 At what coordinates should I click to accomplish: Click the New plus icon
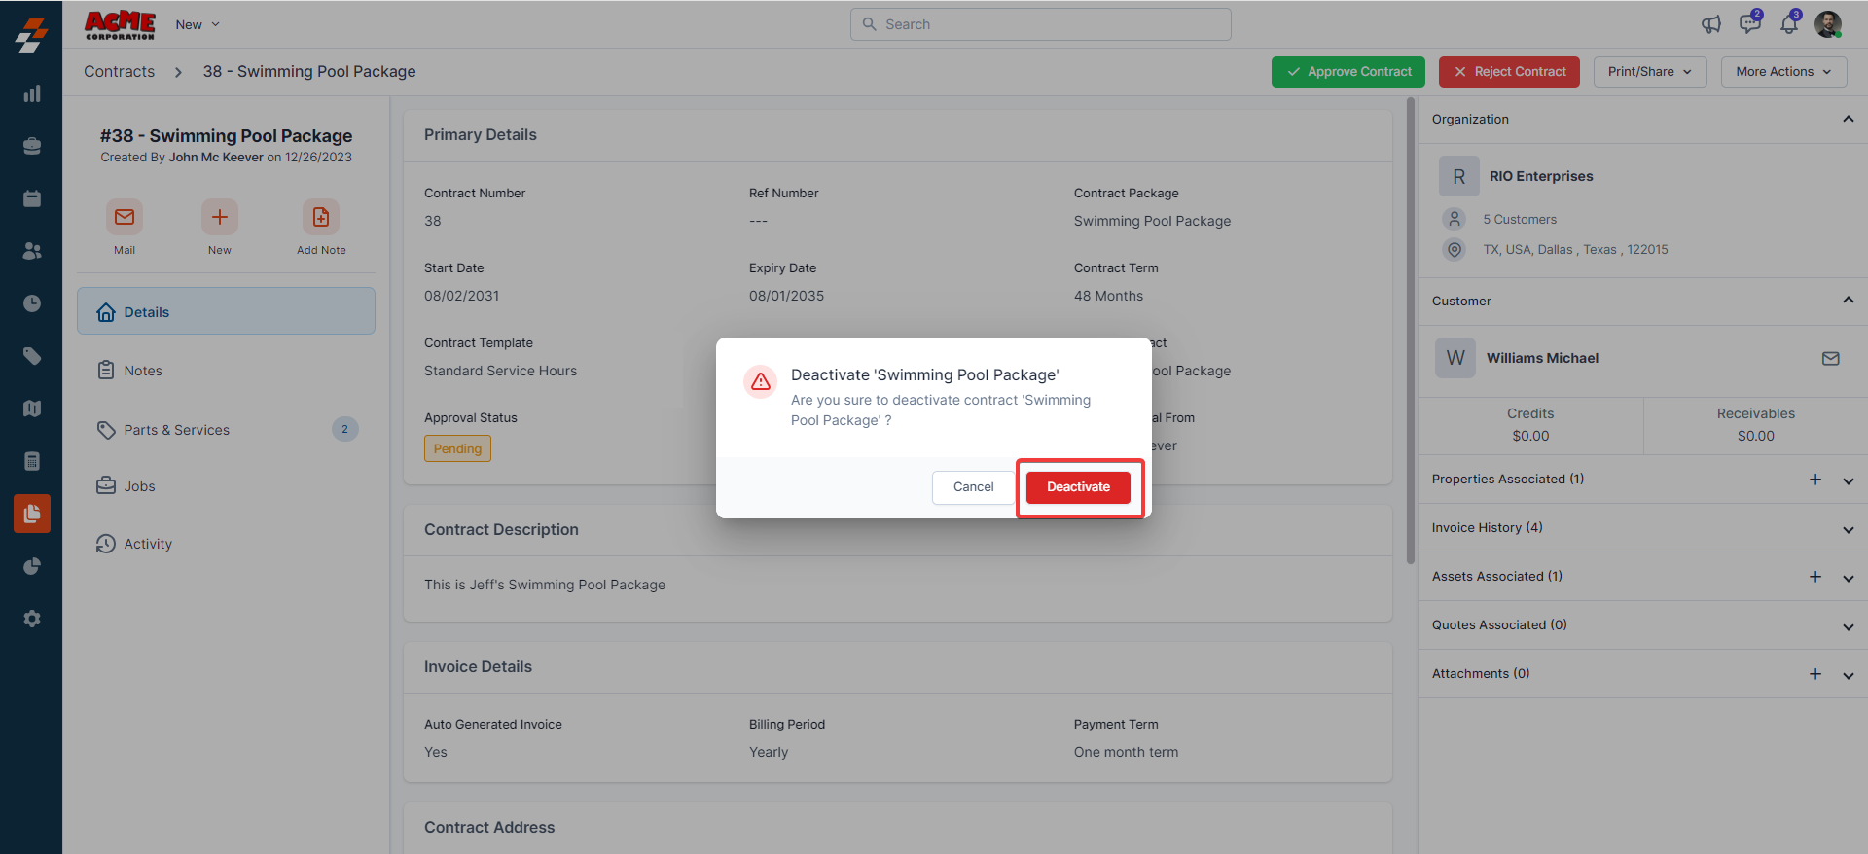[220, 217]
